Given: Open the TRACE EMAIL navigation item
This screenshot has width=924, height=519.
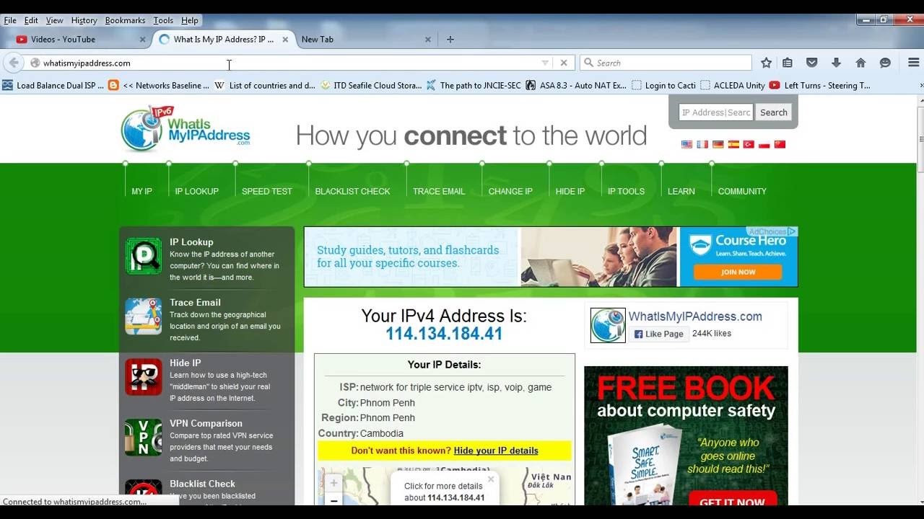Looking at the screenshot, I should tap(439, 191).
